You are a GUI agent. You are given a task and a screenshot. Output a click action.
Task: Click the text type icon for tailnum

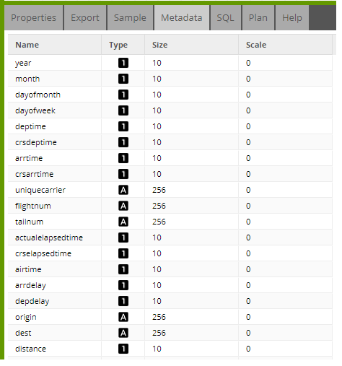click(x=123, y=222)
